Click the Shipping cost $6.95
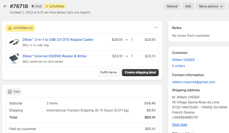 tap(151, 110)
